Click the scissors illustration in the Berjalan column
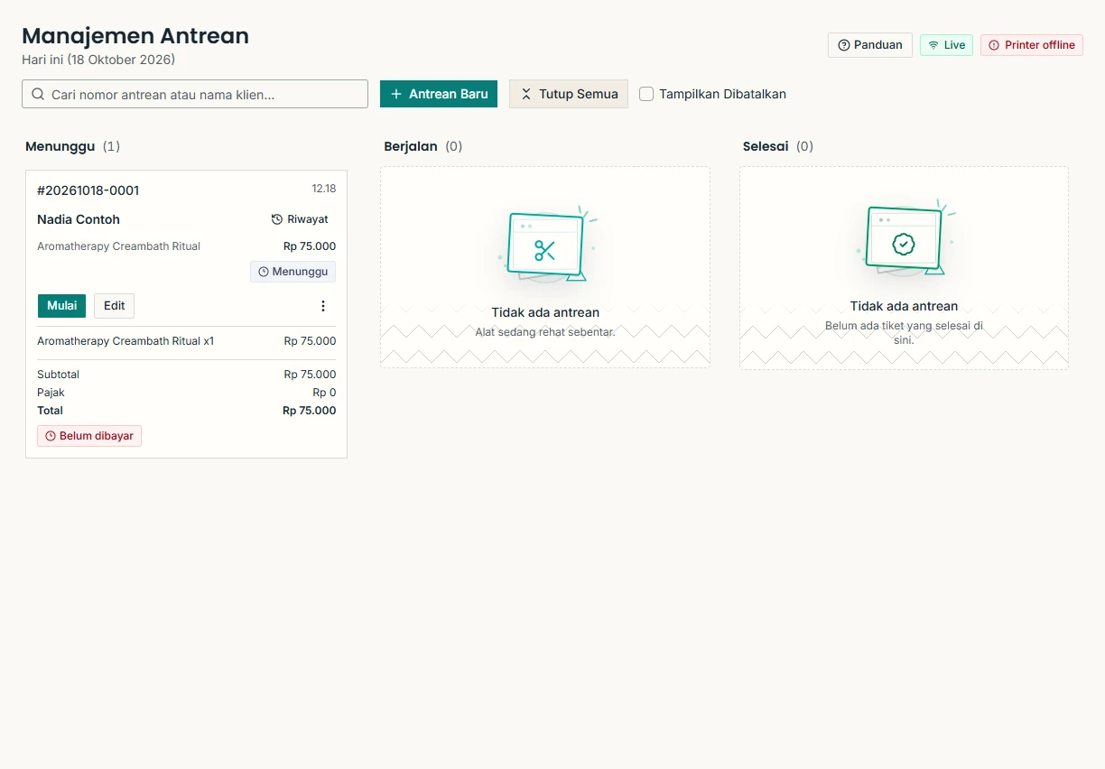Viewport: 1105px width, 769px height. point(545,245)
